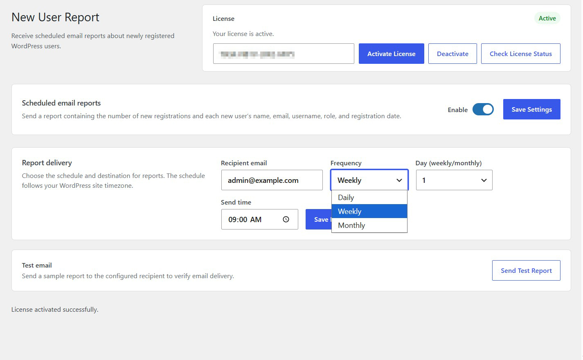Click the Send time field showing 09:00 AM
The image size is (583, 360).
[259, 219]
